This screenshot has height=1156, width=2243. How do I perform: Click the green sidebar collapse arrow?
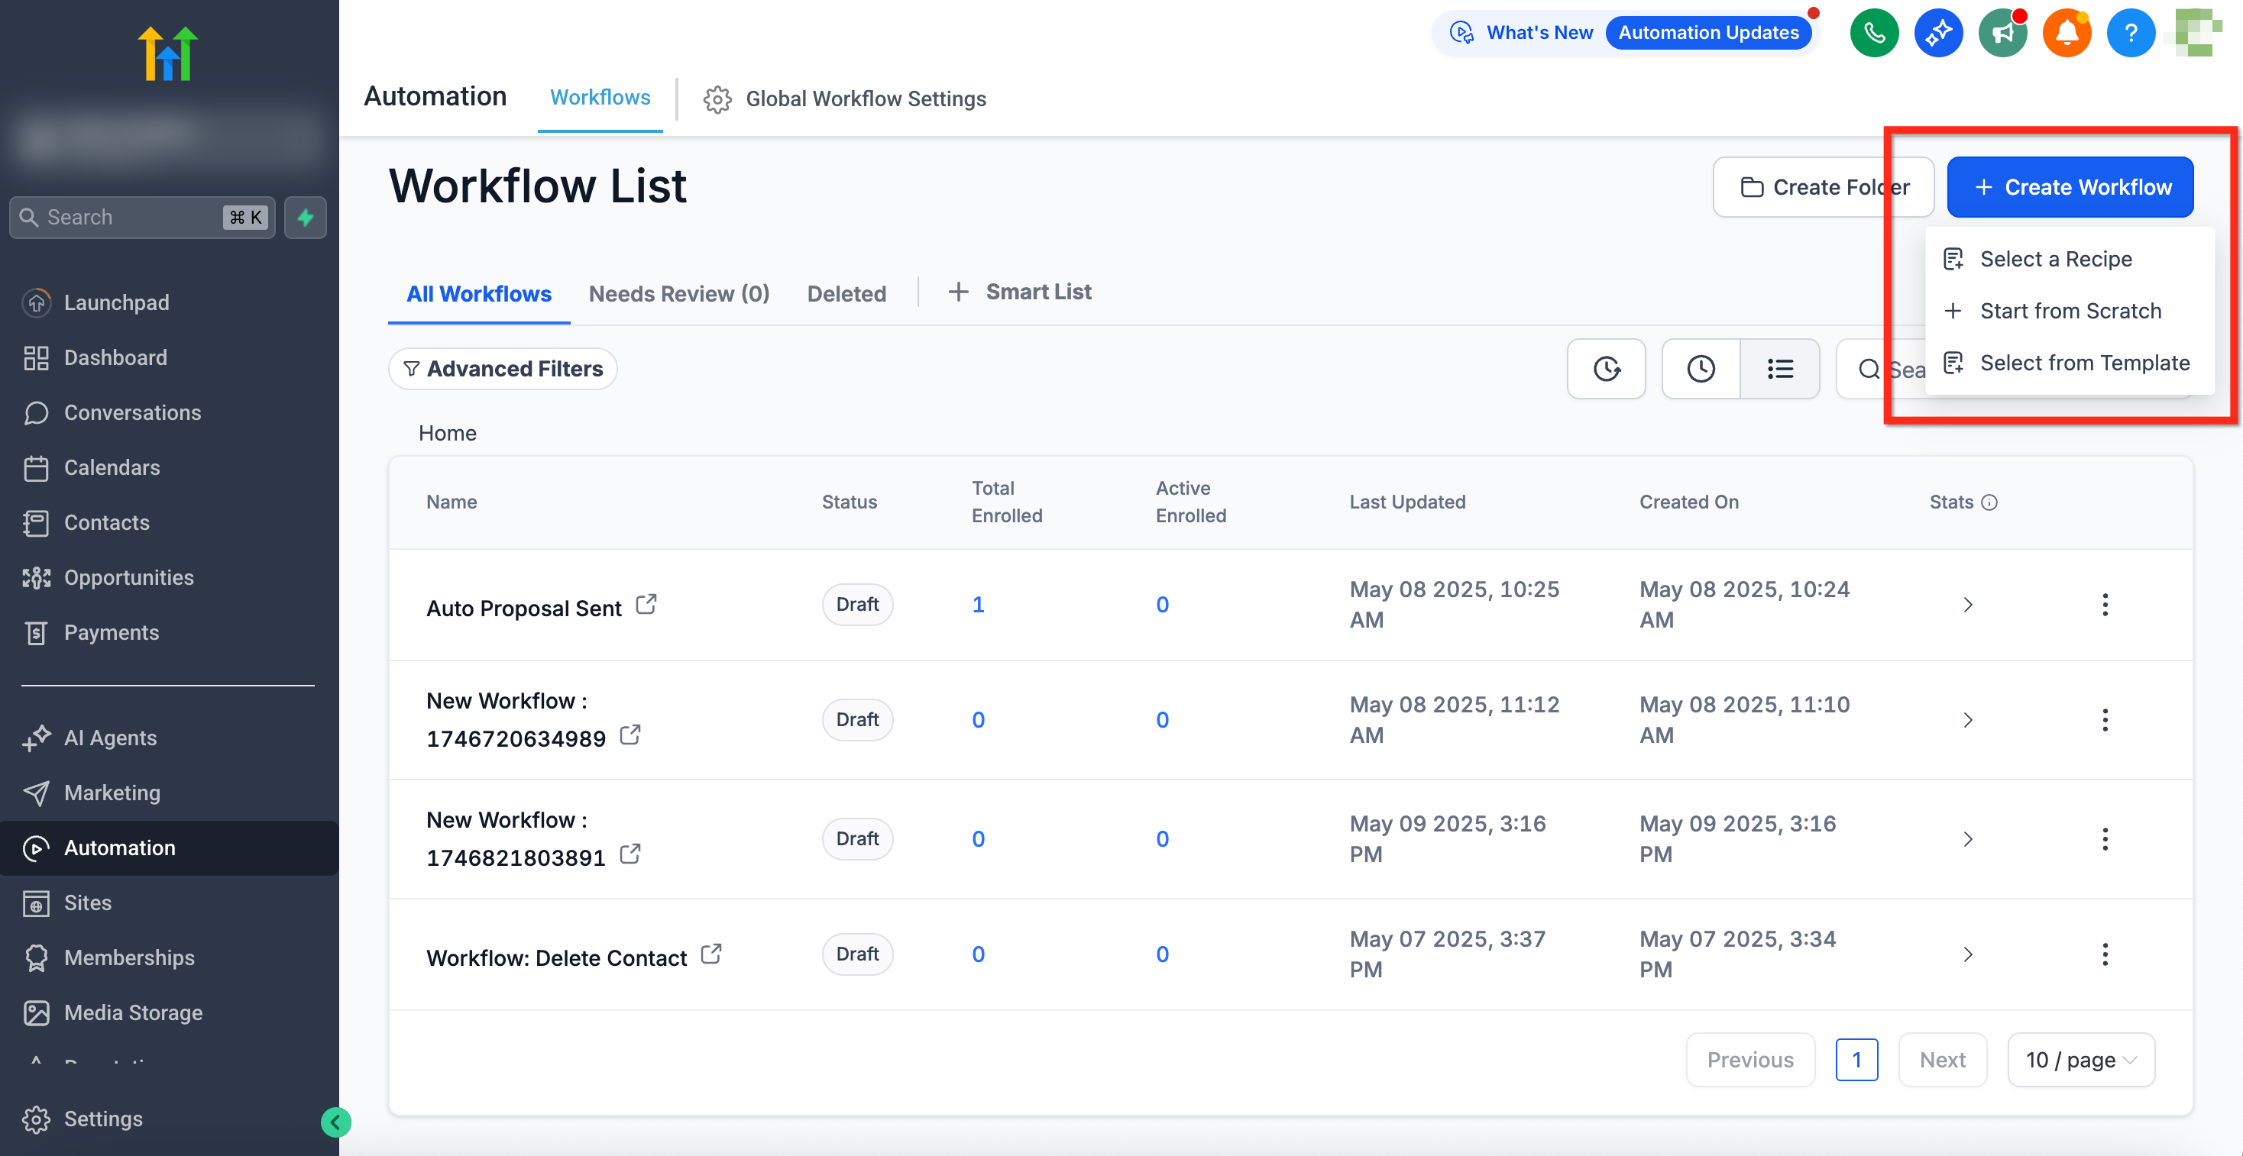pyautogui.click(x=335, y=1122)
